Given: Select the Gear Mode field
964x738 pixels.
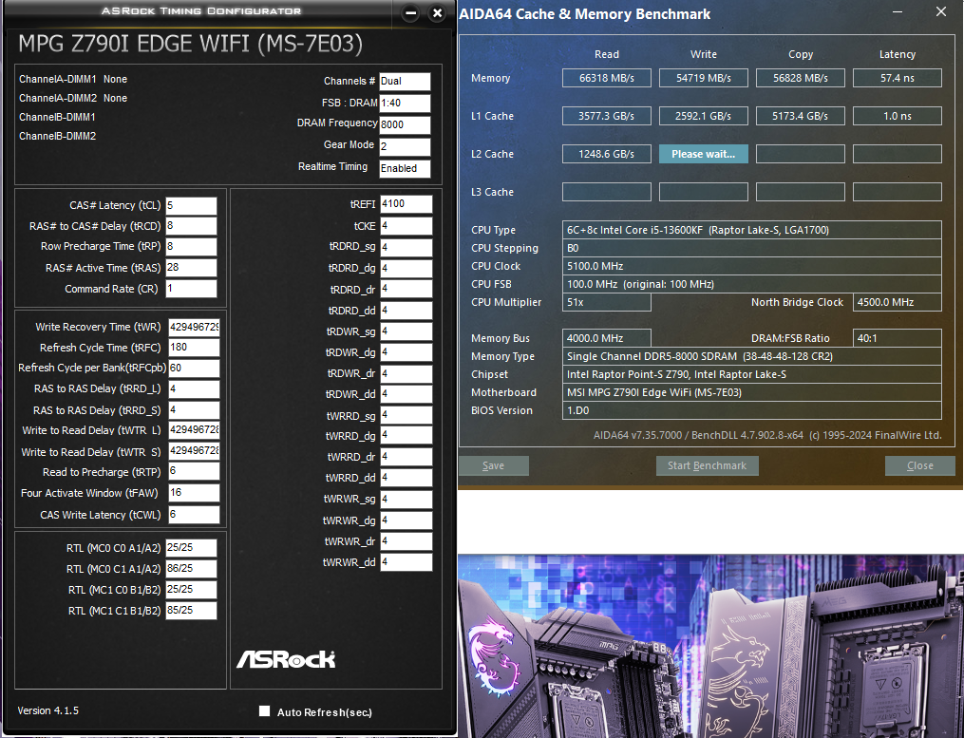Looking at the screenshot, I should [x=405, y=147].
